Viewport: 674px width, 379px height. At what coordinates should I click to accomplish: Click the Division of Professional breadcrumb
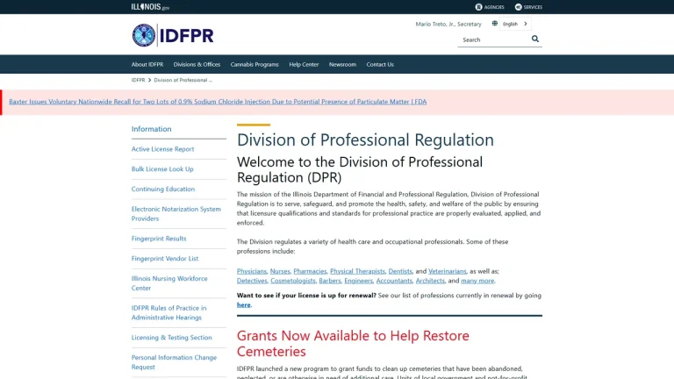click(183, 80)
